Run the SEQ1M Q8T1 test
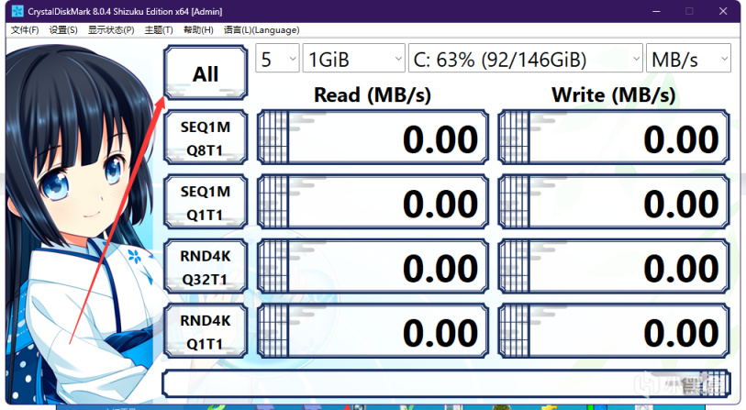Image resolution: width=746 pixels, height=410 pixels. point(206,138)
